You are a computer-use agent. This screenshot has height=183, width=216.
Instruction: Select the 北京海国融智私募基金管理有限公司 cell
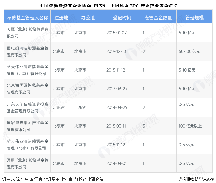(x=27, y=89)
